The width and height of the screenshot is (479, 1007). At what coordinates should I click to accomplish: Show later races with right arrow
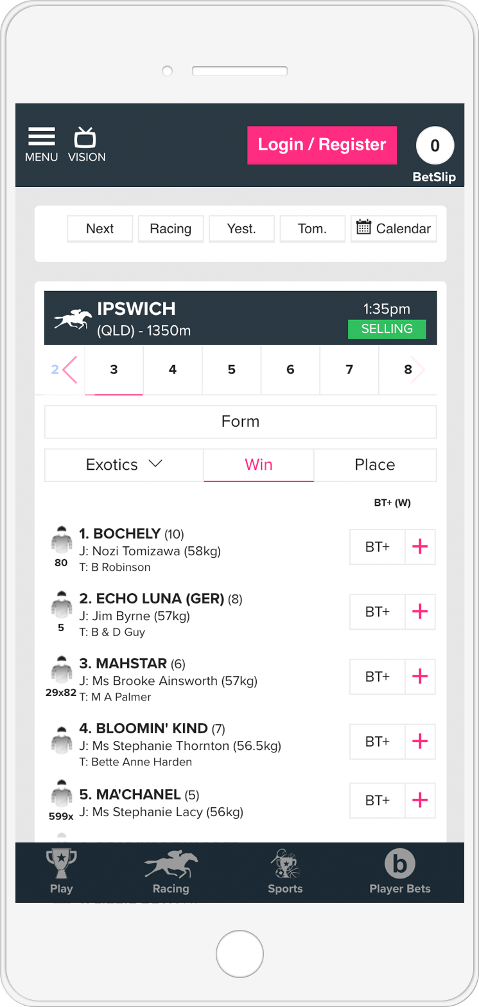pyautogui.click(x=419, y=370)
